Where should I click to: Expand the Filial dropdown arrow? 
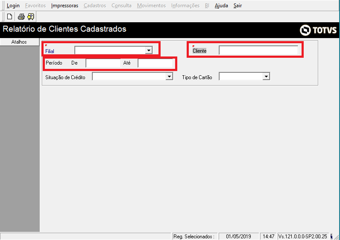(149, 50)
